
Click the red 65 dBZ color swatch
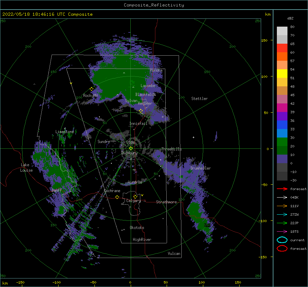click(x=282, y=48)
